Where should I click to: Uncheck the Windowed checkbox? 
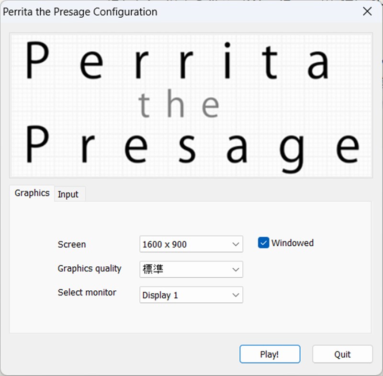(263, 243)
